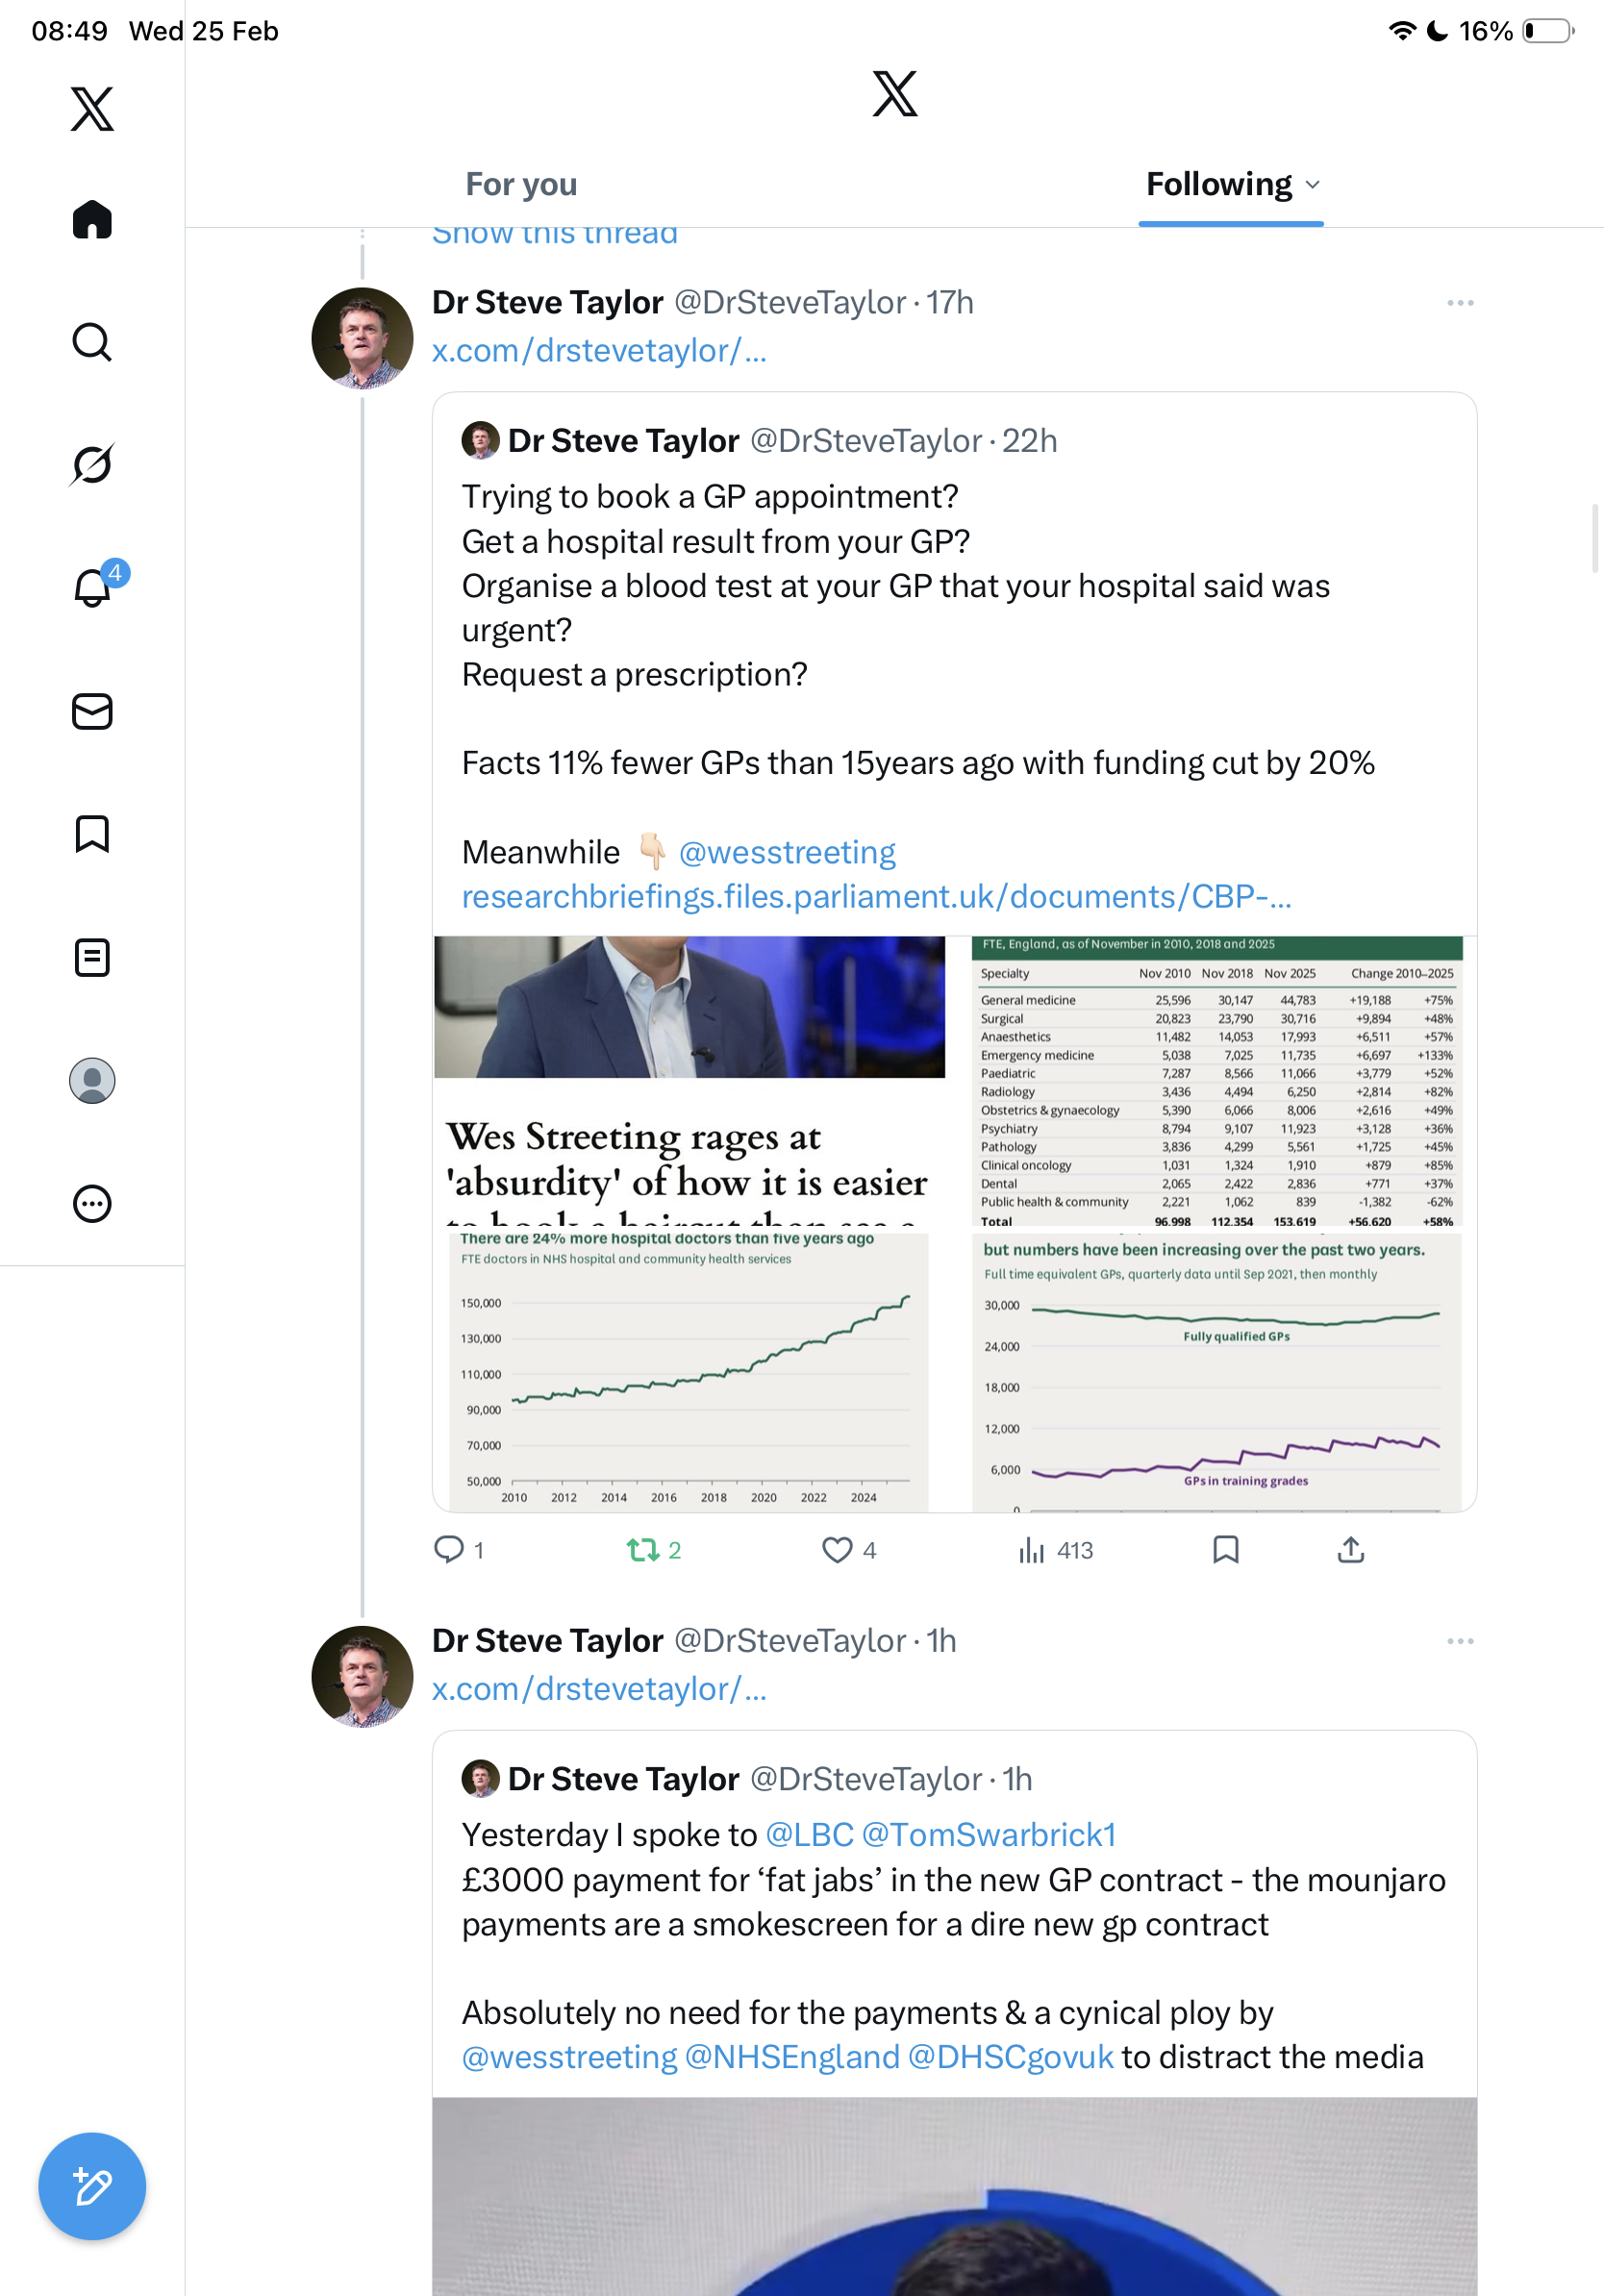The image size is (1604, 2296).
Task: Open the @wesstreeting mention in the GP appointment post
Action: [787, 853]
